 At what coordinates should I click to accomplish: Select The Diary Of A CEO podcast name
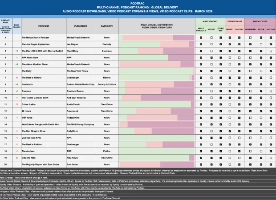click(x=42, y=51)
